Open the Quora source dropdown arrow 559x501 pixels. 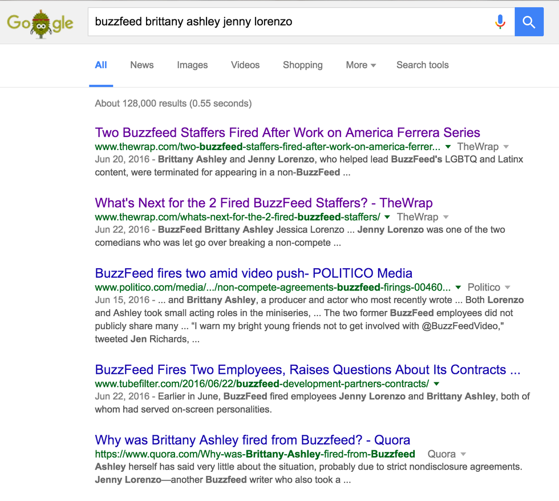(463, 455)
